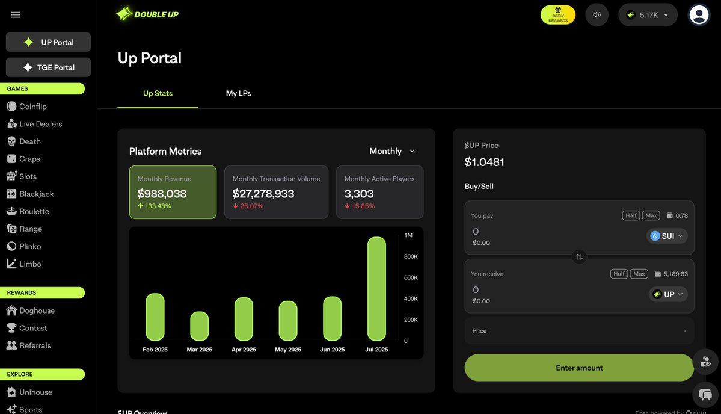
Task: Switch to the My LPs tab
Action: point(238,93)
